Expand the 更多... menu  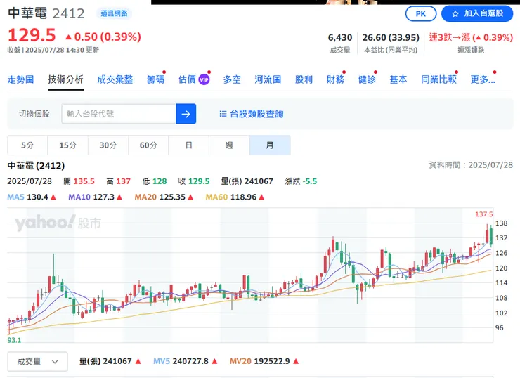(x=483, y=79)
